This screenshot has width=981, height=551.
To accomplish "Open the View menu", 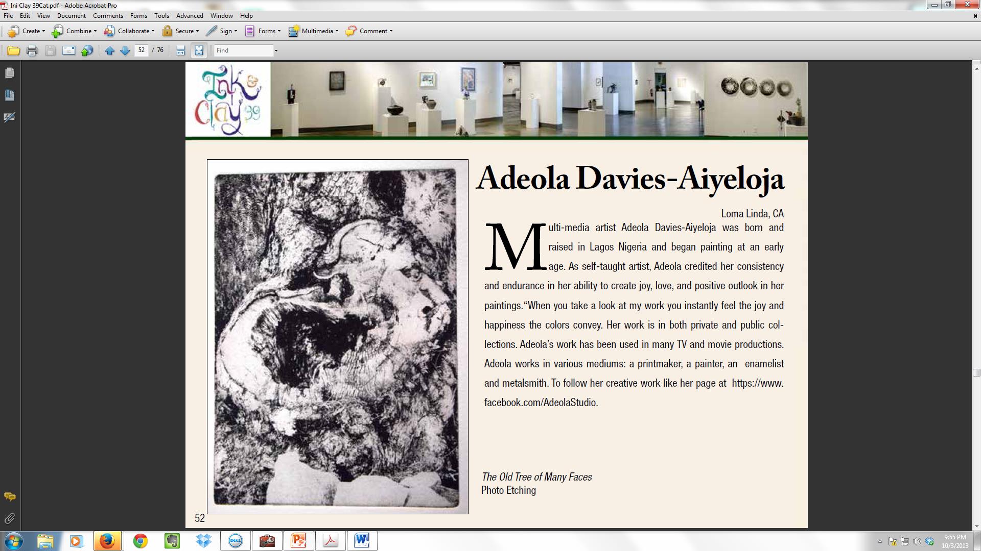I will (43, 16).
